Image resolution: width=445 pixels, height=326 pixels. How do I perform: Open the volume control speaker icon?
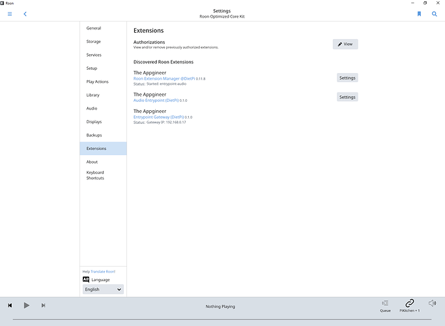[432, 303]
